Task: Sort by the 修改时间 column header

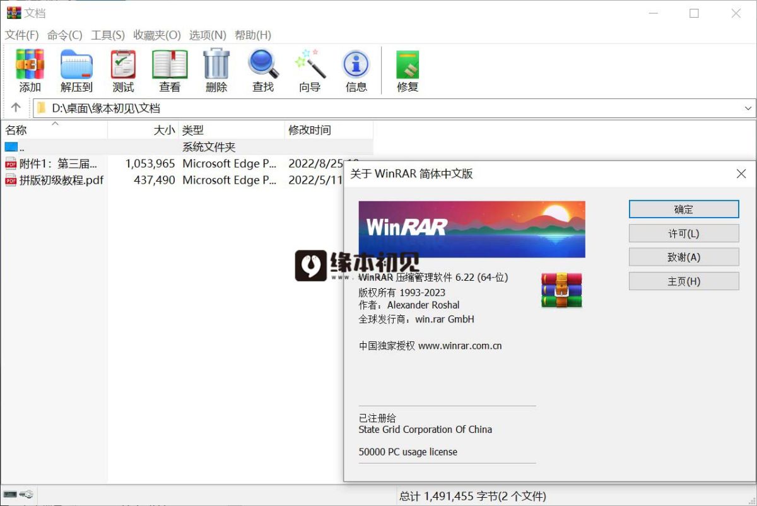Action: click(x=329, y=130)
